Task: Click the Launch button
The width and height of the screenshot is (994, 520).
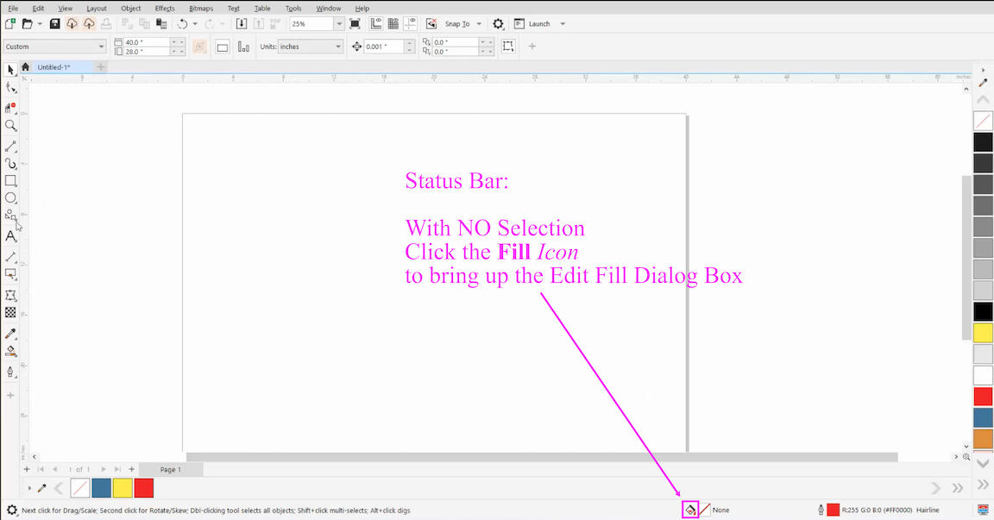Action: tap(539, 24)
